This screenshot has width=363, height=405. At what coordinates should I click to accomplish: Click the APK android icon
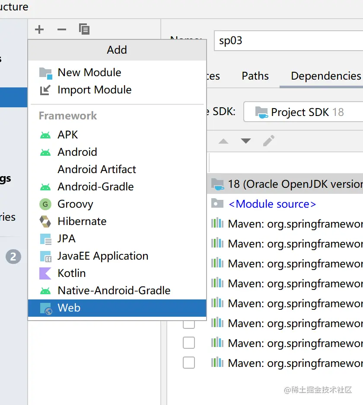pos(45,135)
